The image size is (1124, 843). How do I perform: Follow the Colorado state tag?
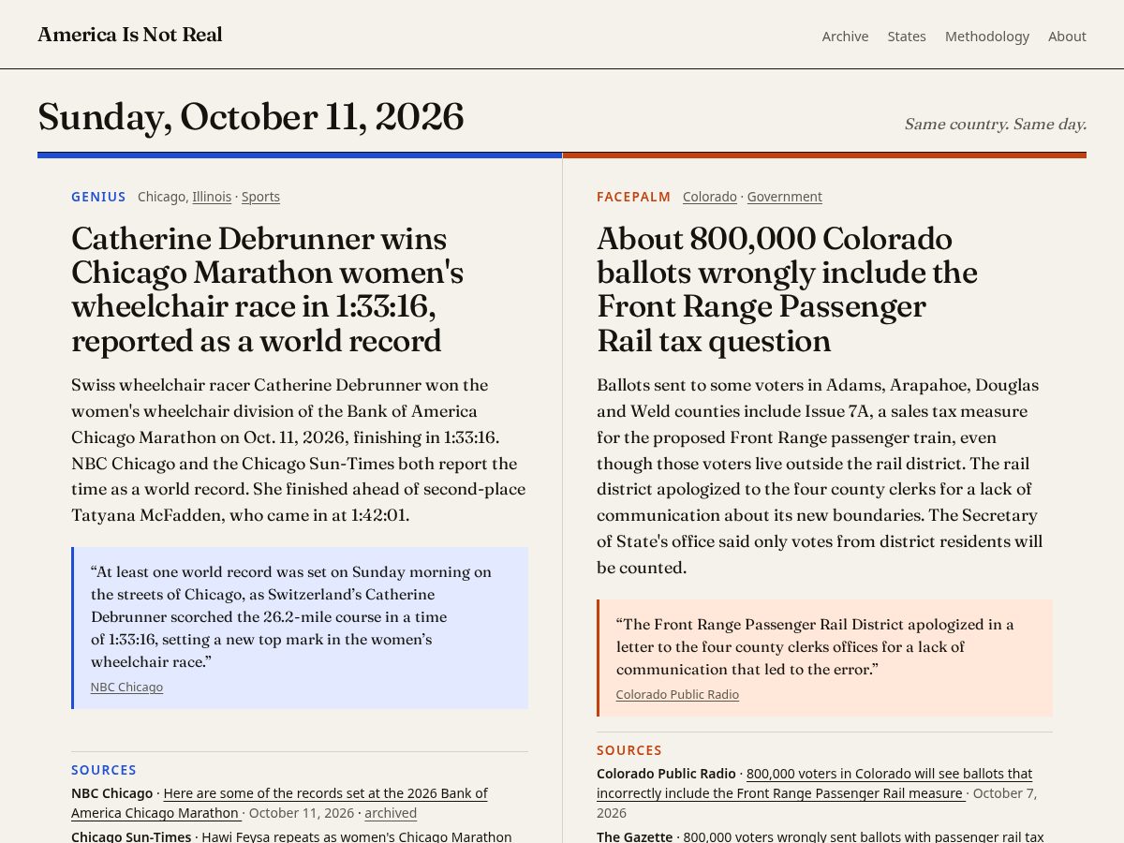[x=710, y=197]
